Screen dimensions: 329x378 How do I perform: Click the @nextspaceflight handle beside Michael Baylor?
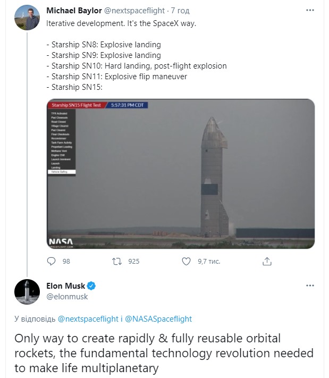(x=134, y=11)
